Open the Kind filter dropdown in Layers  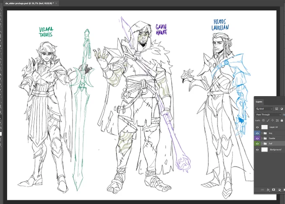(264, 109)
